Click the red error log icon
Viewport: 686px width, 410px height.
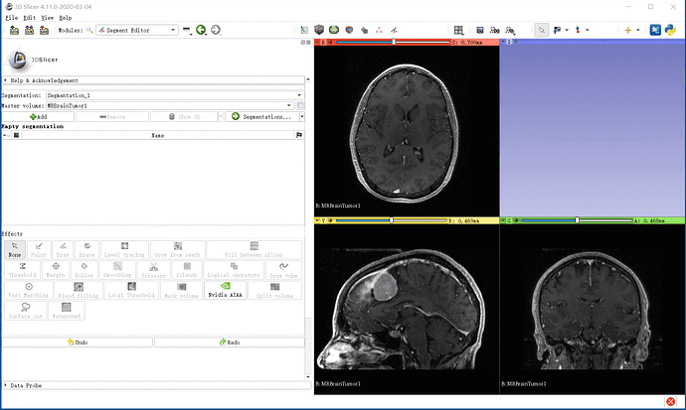(x=670, y=401)
